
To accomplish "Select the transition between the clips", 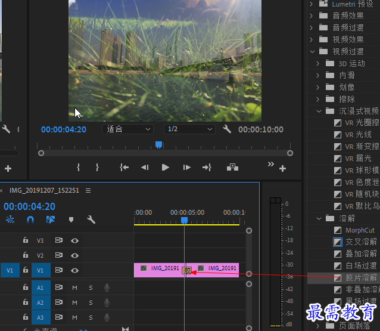I will click(x=187, y=270).
